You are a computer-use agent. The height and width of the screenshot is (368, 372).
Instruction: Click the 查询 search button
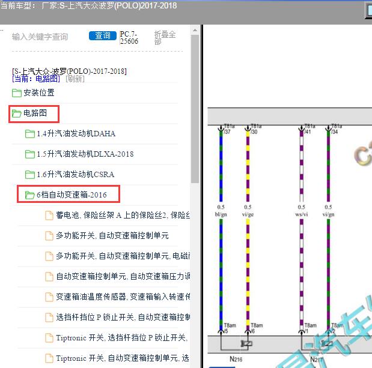pyautogui.click(x=103, y=36)
